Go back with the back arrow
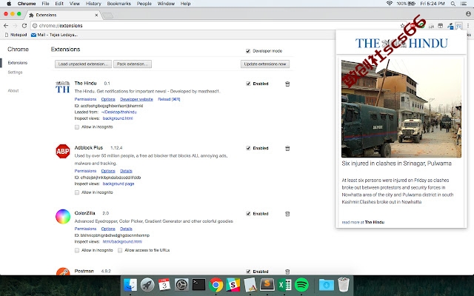The width and height of the screenshot is (474, 296). pos(6,26)
